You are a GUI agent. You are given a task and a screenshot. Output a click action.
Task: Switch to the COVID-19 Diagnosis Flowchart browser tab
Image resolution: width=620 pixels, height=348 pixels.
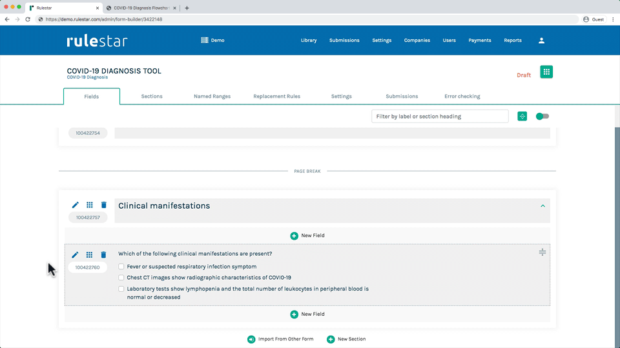pos(141,8)
